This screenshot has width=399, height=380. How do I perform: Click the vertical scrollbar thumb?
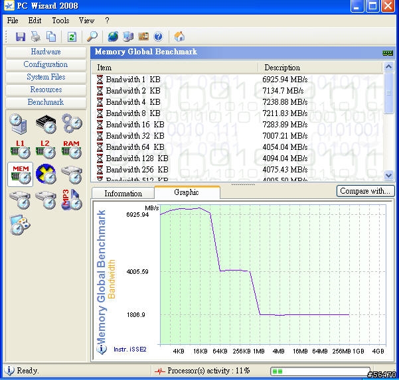pyautogui.click(x=388, y=93)
